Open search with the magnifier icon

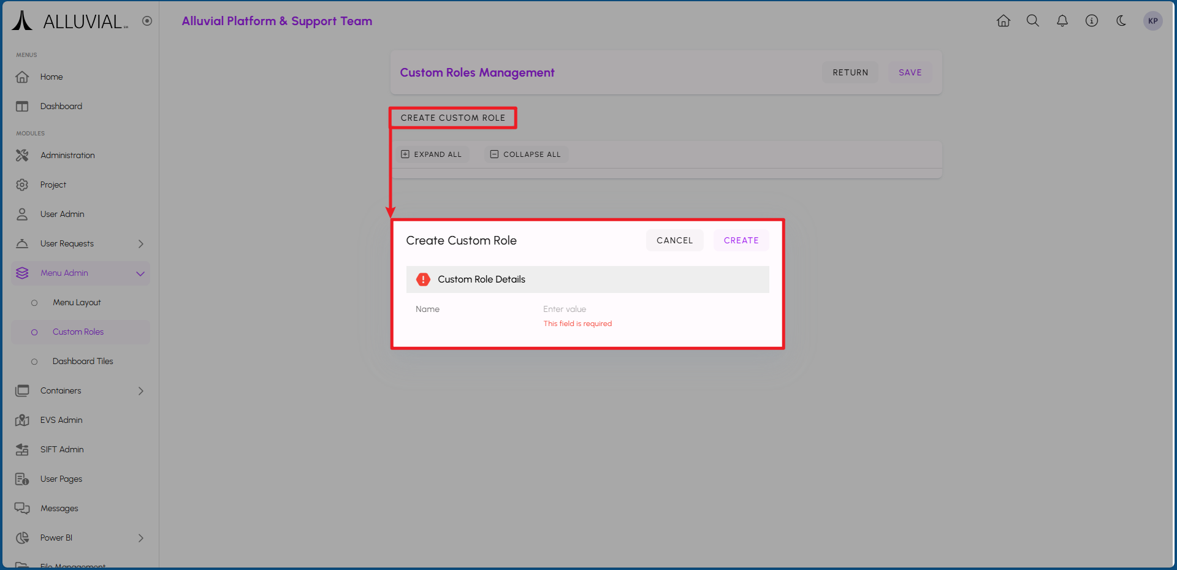point(1033,21)
